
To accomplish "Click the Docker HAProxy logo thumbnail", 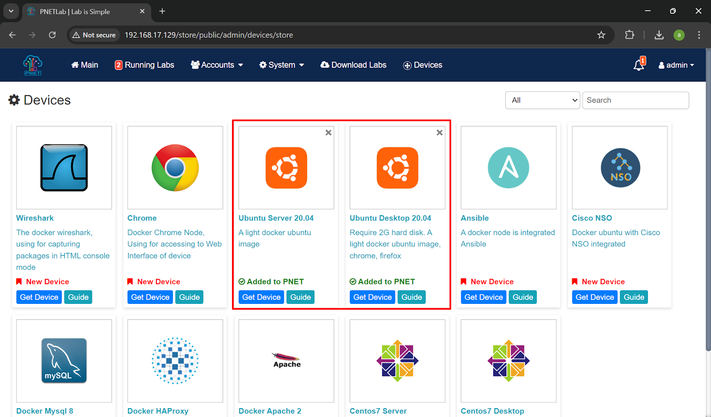I will (x=175, y=361).
